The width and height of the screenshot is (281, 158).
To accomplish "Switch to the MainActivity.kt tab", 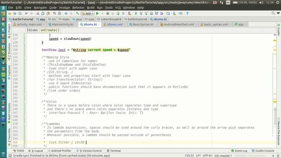I will point(62,25).
